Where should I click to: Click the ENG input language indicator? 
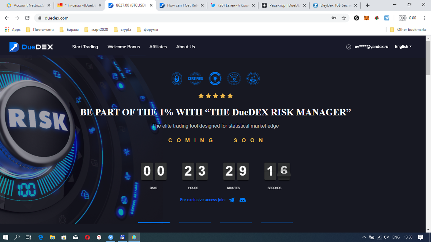(396, 237)
